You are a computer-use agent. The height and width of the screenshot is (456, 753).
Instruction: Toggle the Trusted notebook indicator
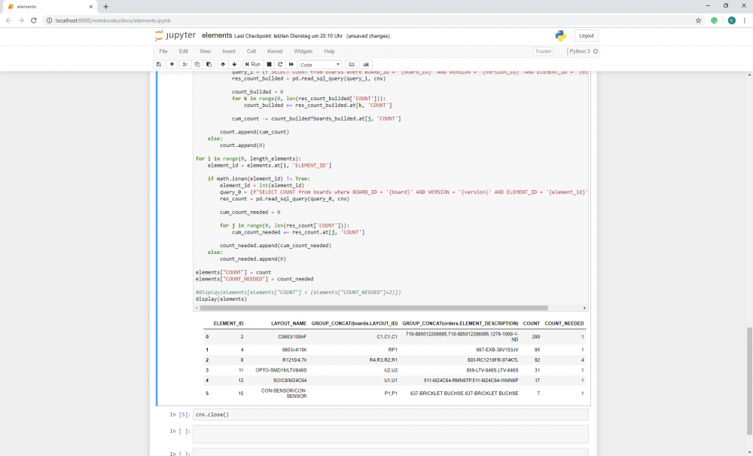pyautogui.click(x=542, y=51)
